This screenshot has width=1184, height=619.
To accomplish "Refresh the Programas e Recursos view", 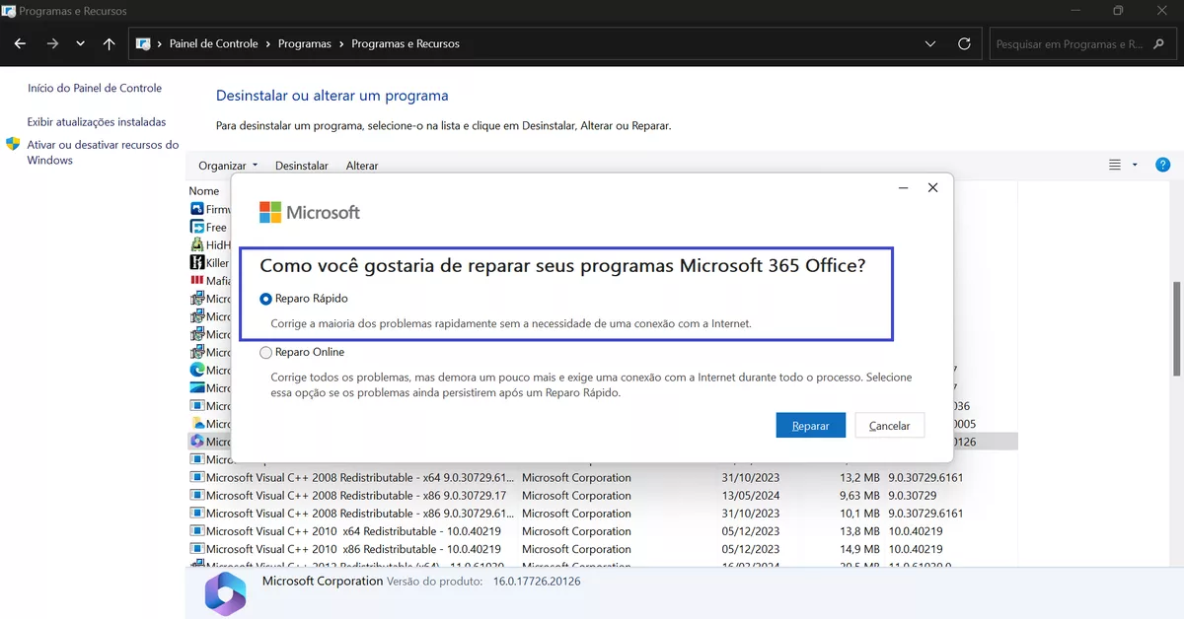I will tap(964, 44).
